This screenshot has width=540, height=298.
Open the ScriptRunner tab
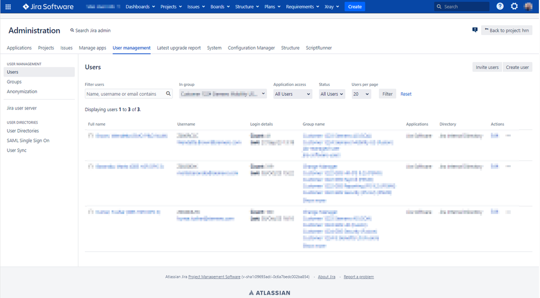tap(319, 48)
